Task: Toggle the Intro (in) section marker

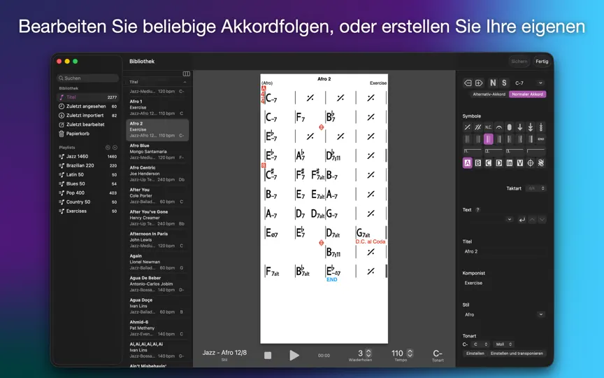Action: [509, 163]
